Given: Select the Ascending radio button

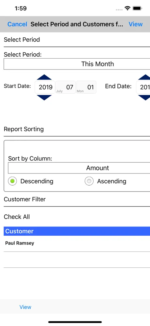Looking at the screenshot, I should 89,181.
